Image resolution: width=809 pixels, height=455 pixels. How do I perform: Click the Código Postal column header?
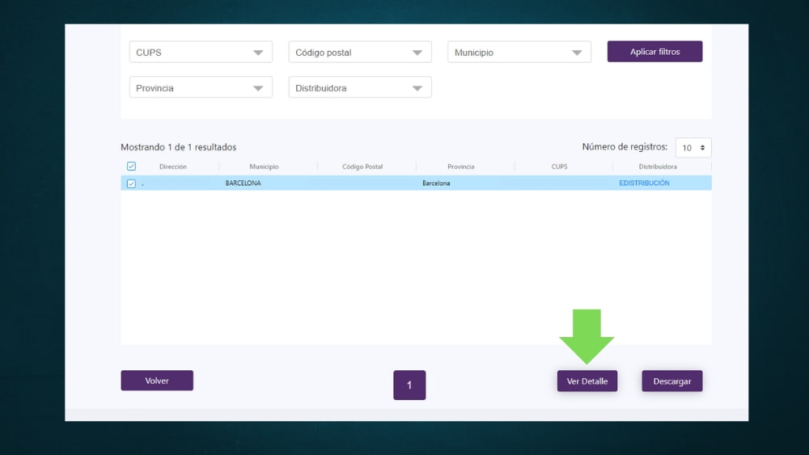362,166
